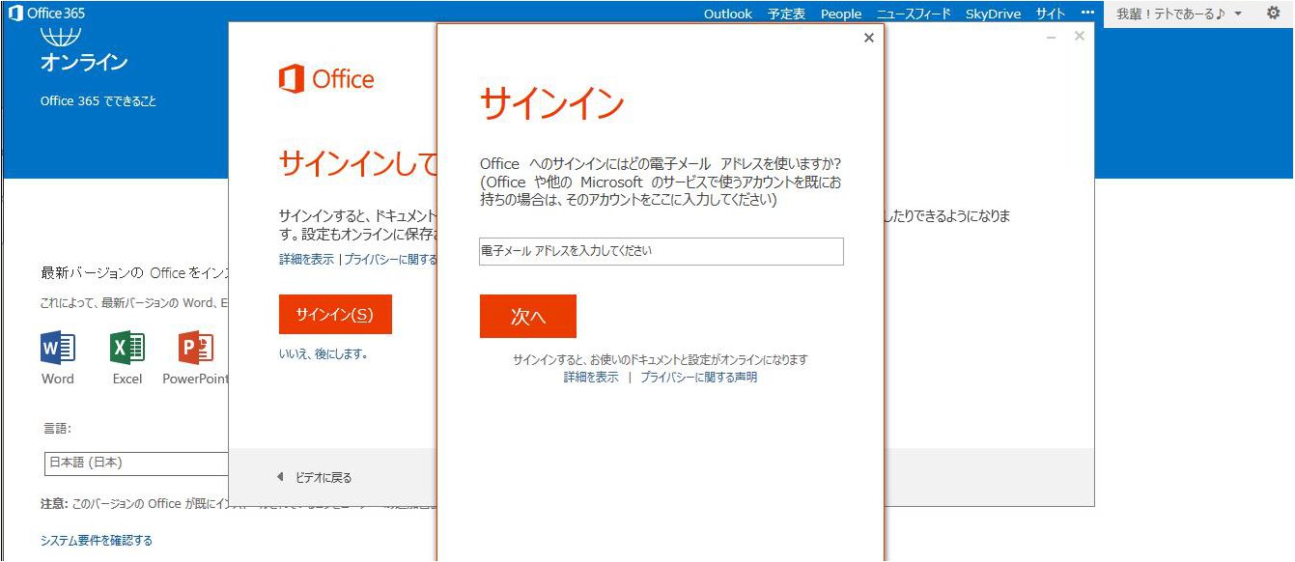Click the Office logo in the background dialog
Viewport: 1295px width, 562px height.
tap(326, 79)
